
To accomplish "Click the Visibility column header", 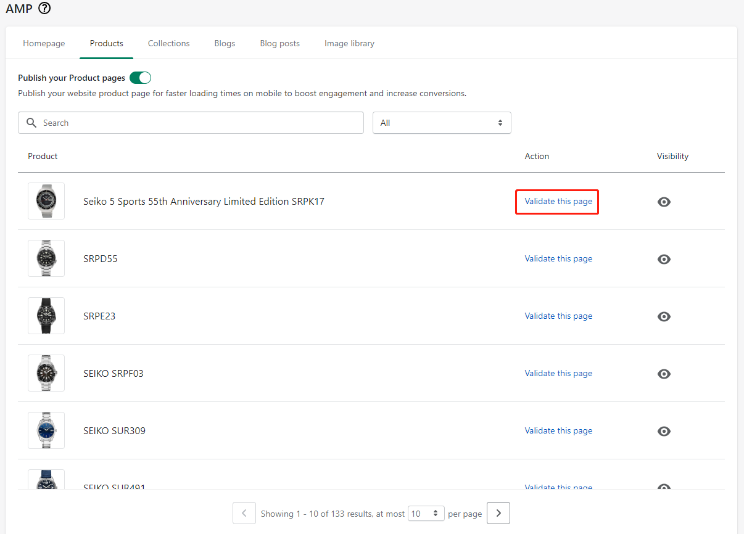I will click(672, 156).
